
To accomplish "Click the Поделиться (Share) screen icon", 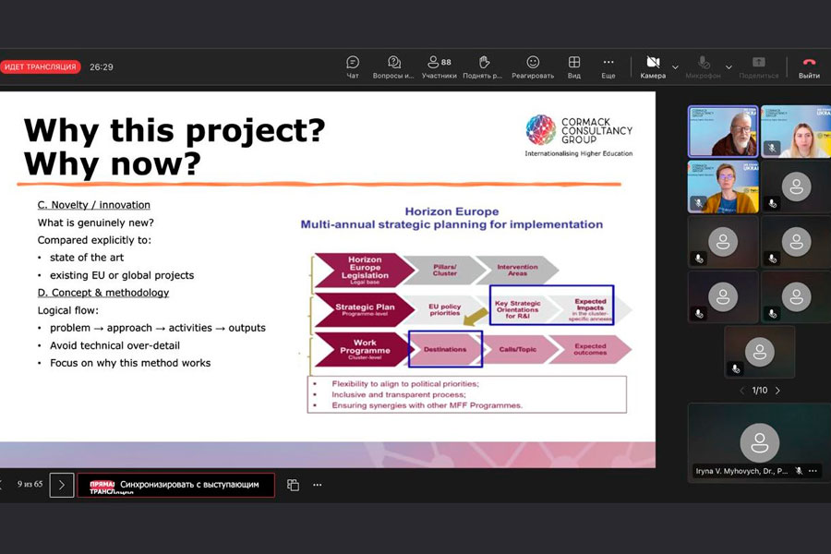I will point(758,66).
